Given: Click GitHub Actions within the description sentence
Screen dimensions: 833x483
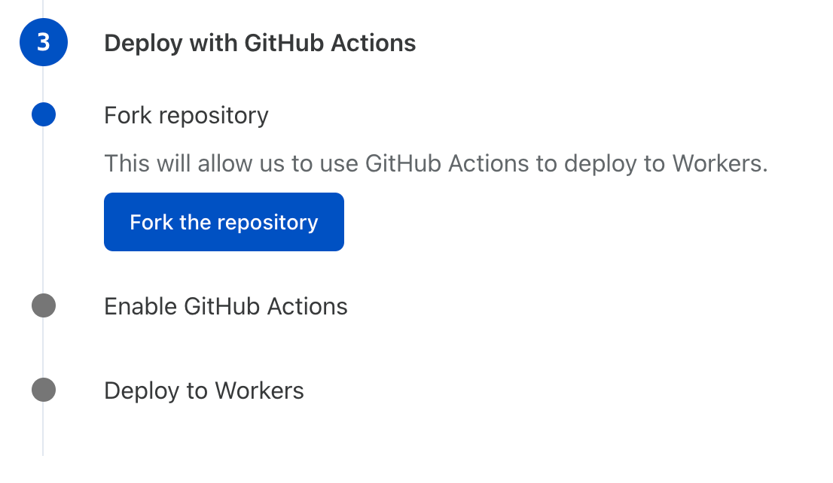Looking at the screenshot, I should 447,163.
